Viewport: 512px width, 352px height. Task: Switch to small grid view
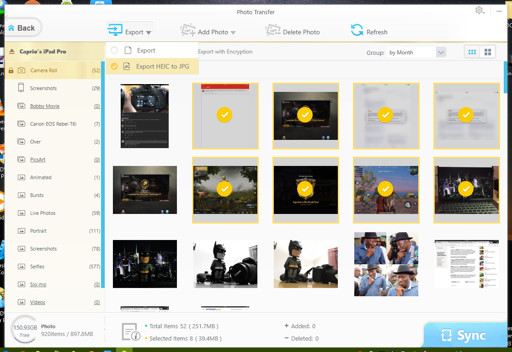tap(472, 52)
